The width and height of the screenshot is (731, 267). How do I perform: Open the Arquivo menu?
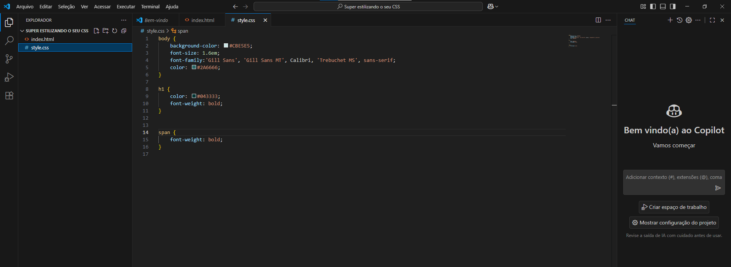[x=25, y=6]
